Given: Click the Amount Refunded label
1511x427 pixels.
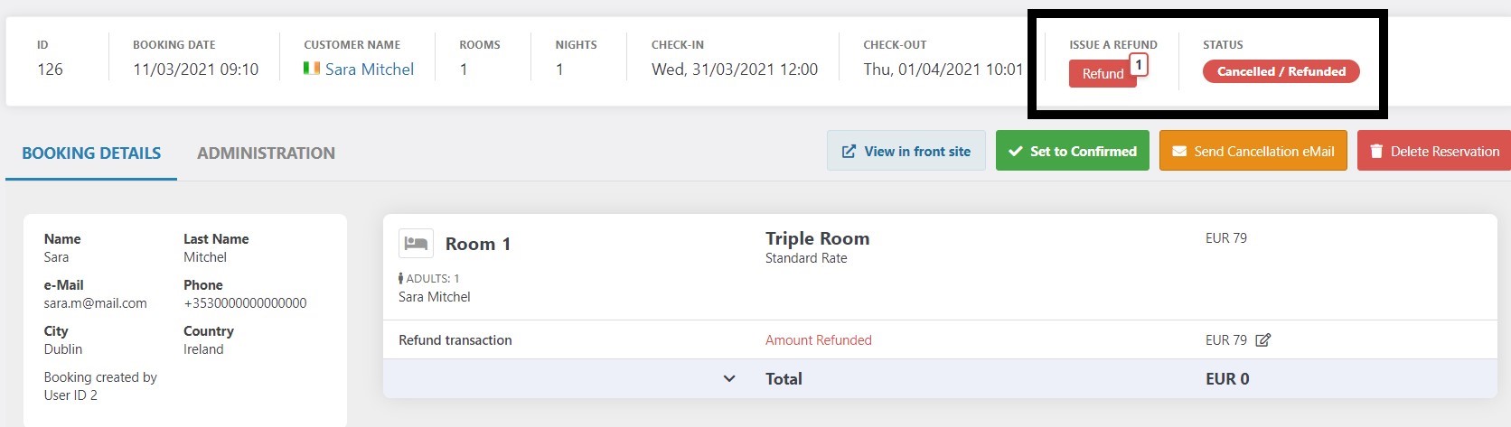Looking at the screenshot, I should (x=819, y=340).
